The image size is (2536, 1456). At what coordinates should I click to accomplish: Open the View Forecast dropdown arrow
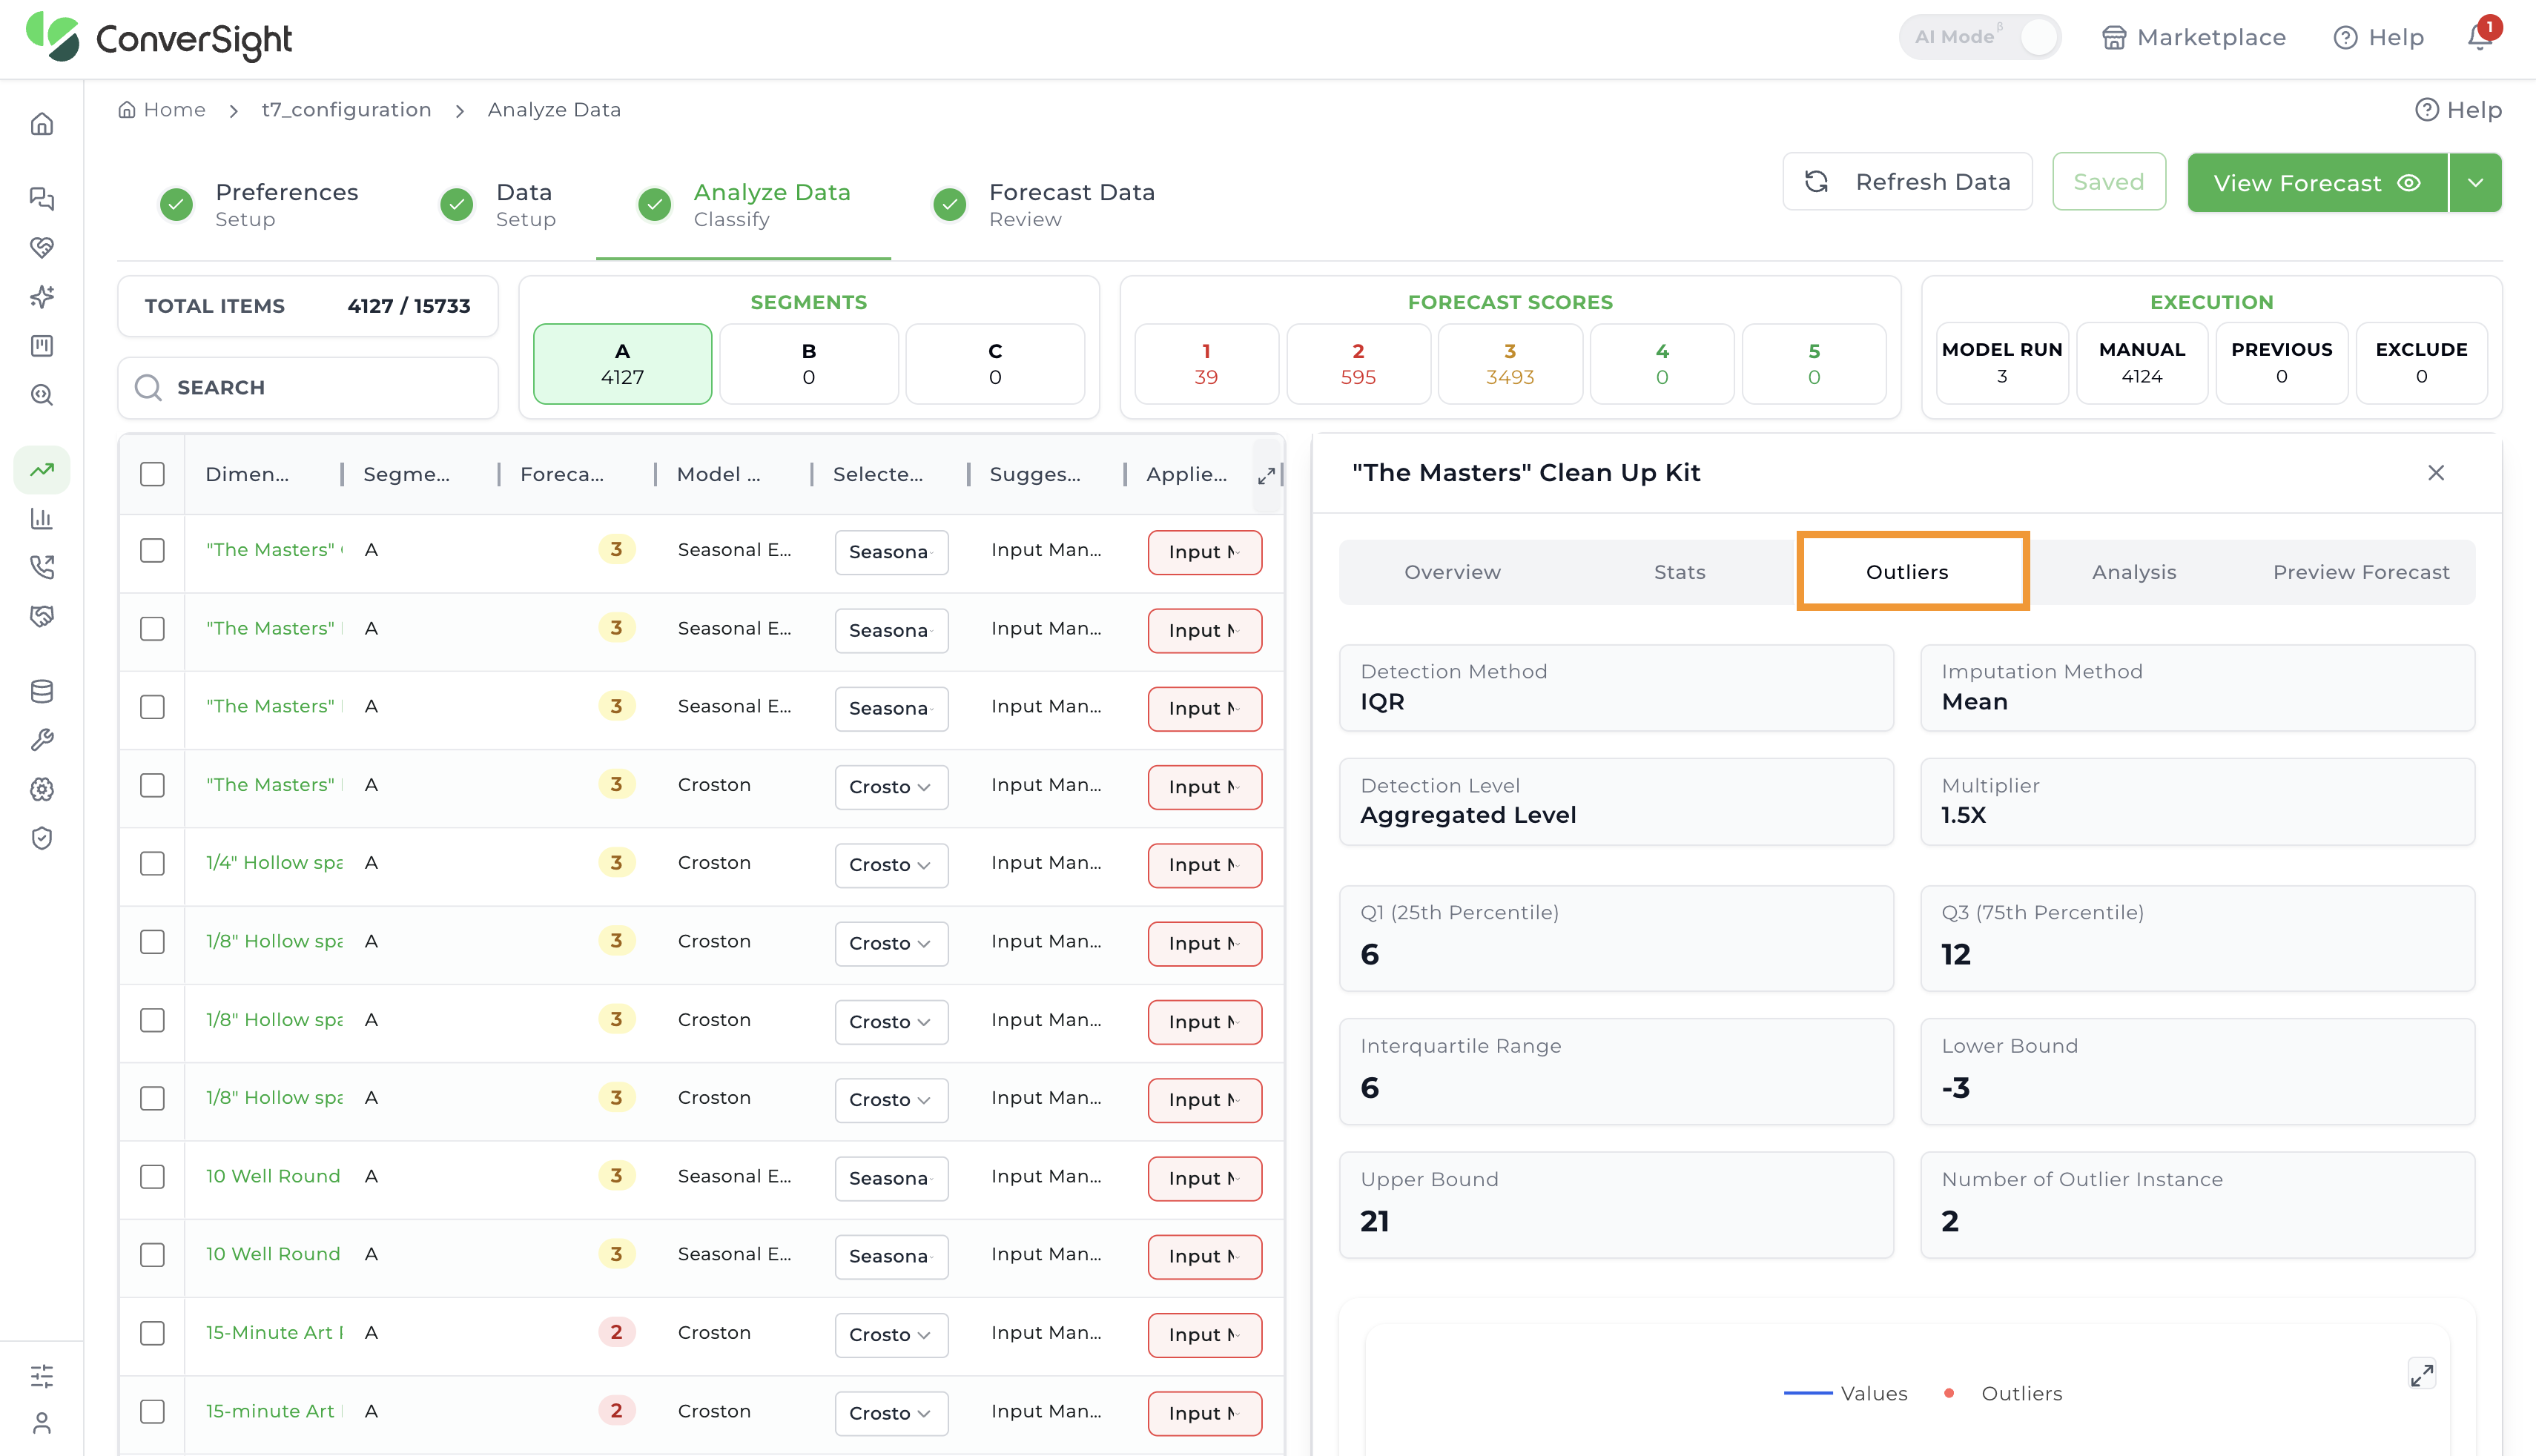click(x=2476, y=183)
